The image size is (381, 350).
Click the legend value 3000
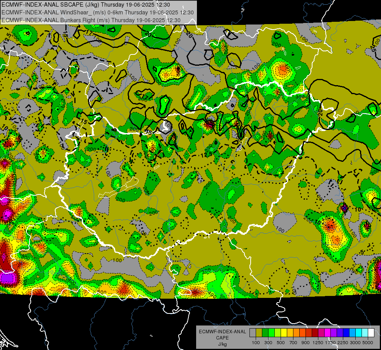coord(355,343)
